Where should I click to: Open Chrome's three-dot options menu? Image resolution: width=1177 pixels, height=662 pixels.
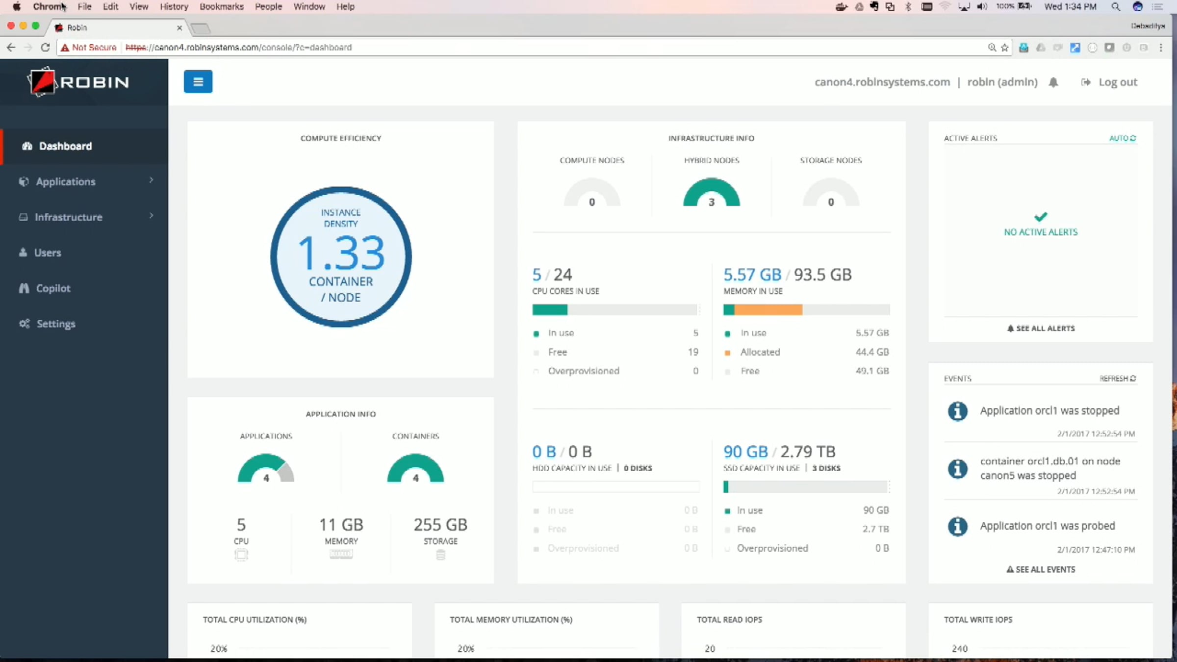pyautogui.click(x=1161, y=48)
